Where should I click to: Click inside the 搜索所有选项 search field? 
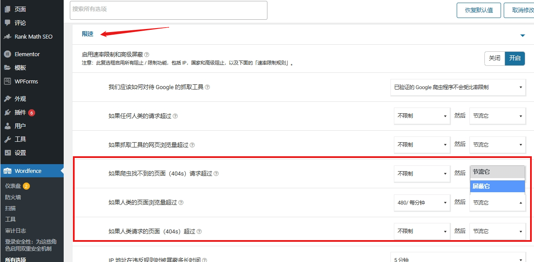pos(168,10)
